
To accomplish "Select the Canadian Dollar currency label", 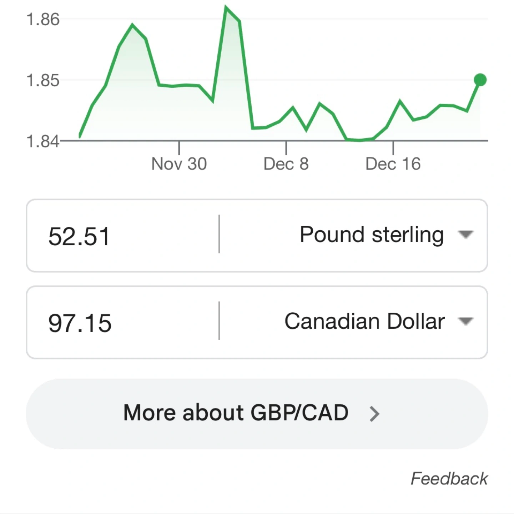I will [x=364, y=321].
